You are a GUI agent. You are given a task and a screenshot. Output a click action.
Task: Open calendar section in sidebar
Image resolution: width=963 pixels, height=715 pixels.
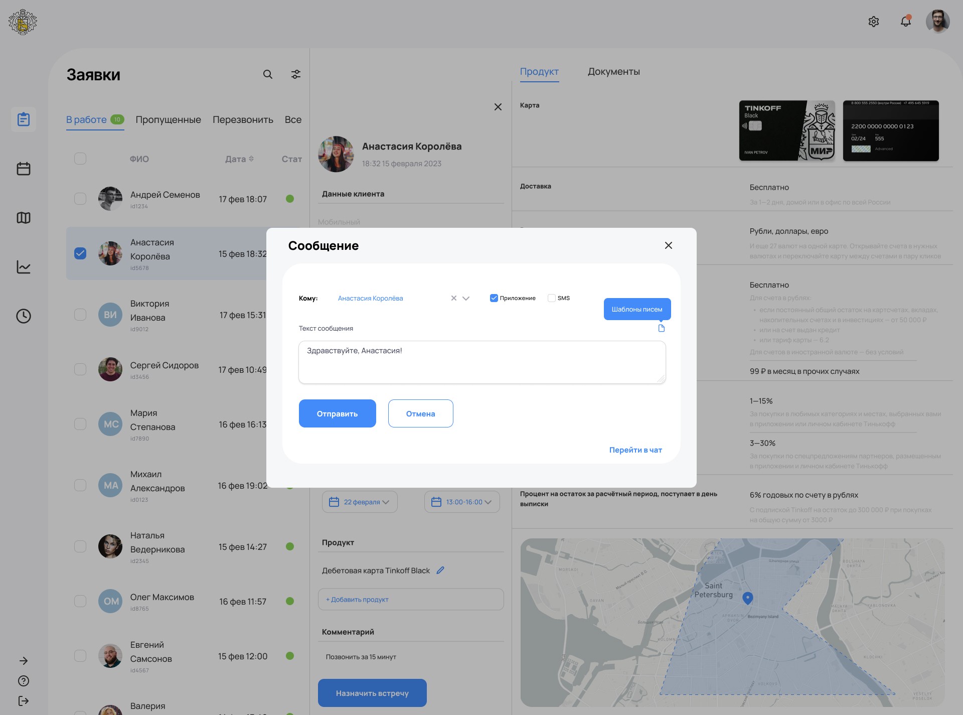coord(24,169)
